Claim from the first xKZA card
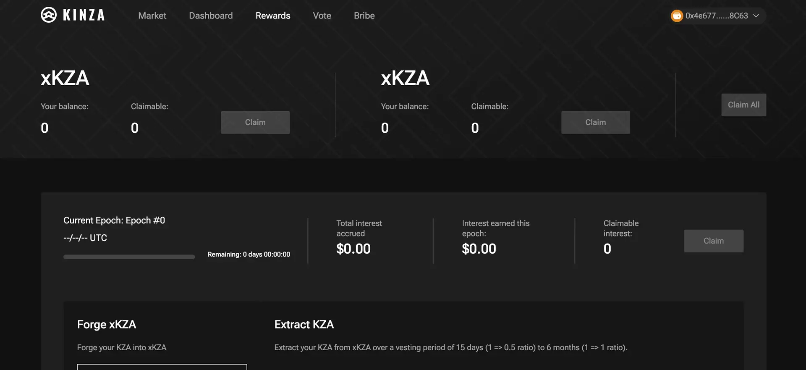806x370 pixels. point(255,123)
